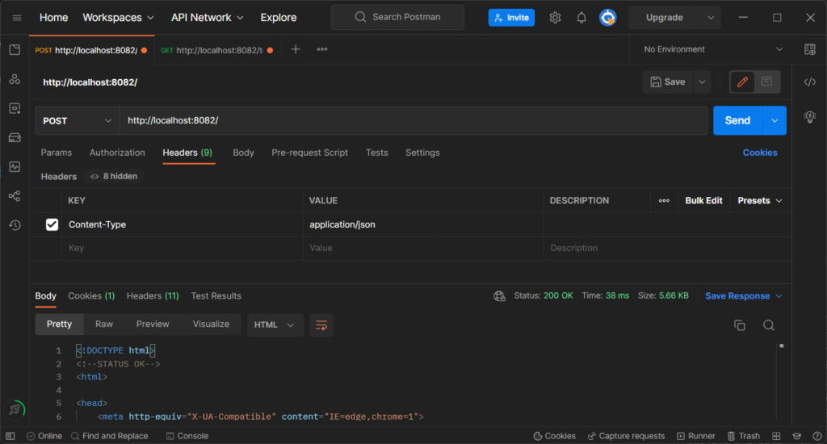
Task: Add a new request tab
Action: pyautogui.click(x=296, y=49)
